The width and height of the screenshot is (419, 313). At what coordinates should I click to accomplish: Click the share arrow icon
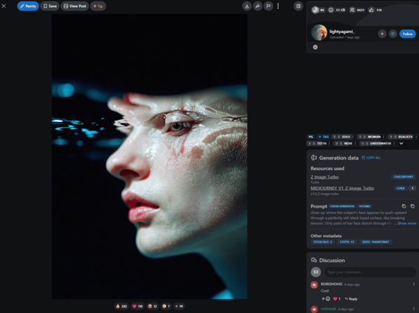tap(258, 6)
